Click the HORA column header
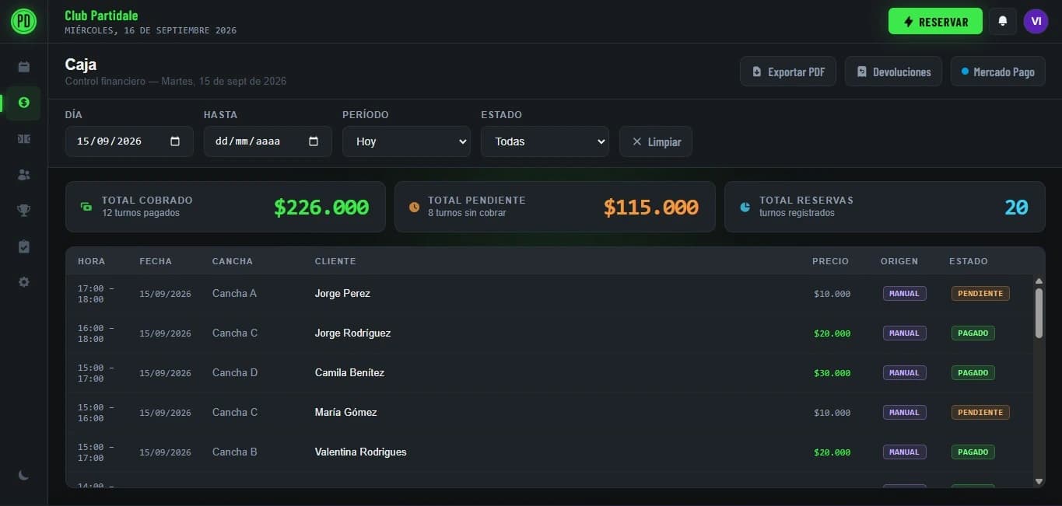Viewport: 1062px width, 506px height. pos(91,261)
